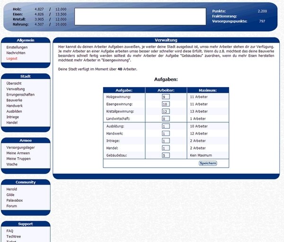The height and width of the screenshot is (242, 284).
Task: Open Nachrichten in the sidebar
Action: click(16, 53)
